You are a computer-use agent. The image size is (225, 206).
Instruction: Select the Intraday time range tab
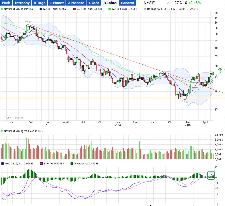[22, 3]
